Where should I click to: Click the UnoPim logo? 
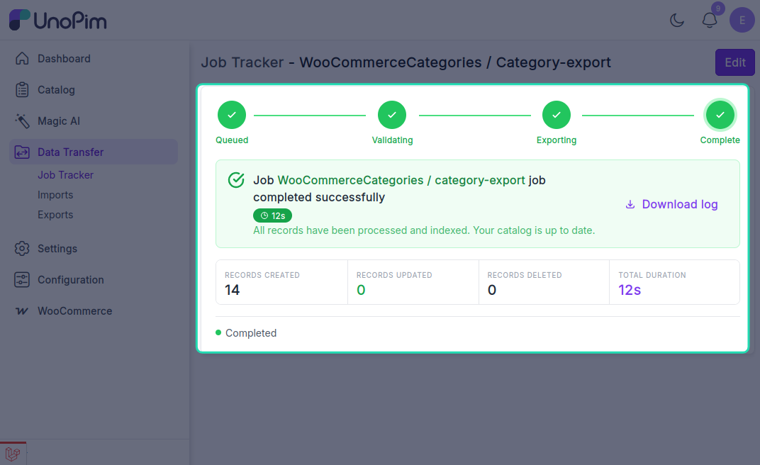click(57, 20)
